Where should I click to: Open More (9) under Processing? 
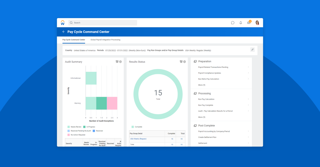pyautogui.click(x=202, y=117)
